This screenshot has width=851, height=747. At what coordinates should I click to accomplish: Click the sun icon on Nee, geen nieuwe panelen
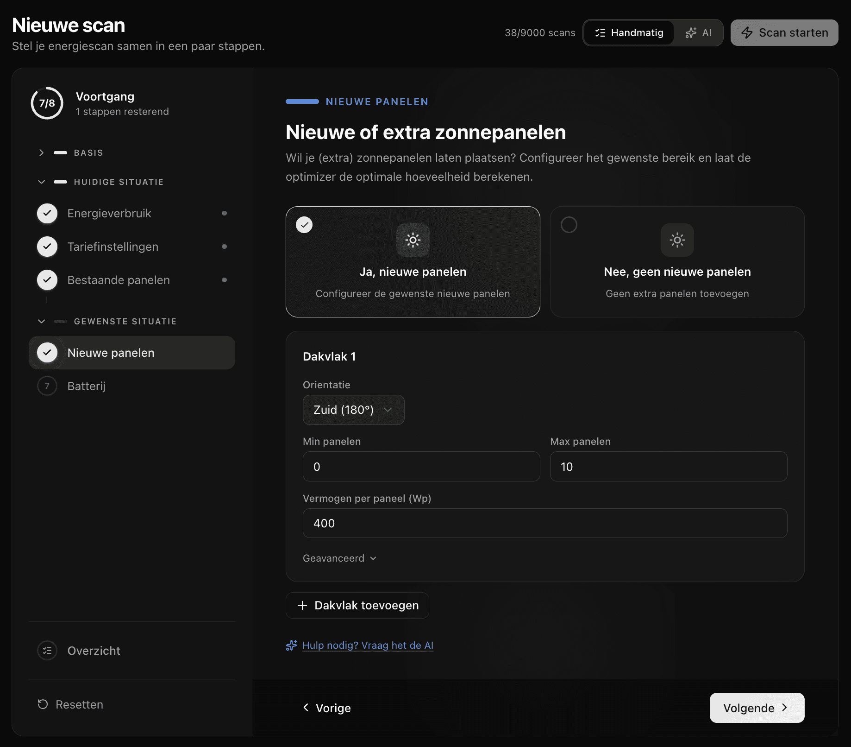click(x=677, y=240)
